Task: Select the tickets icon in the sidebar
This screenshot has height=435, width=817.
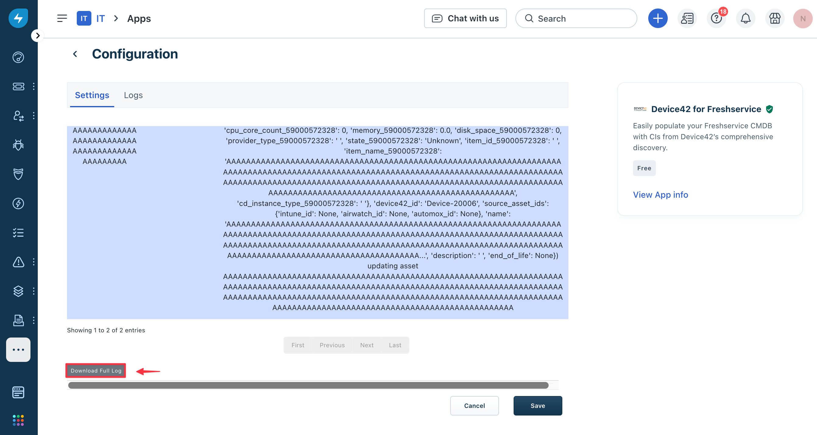Action: [18, 86]
